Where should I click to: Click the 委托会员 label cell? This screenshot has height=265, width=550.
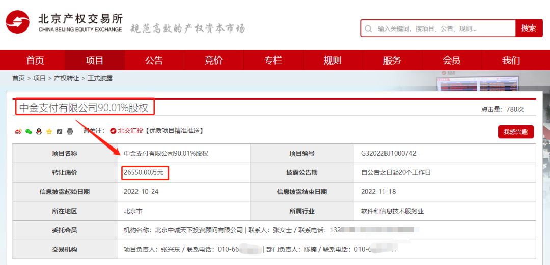(x=65, y=230)
